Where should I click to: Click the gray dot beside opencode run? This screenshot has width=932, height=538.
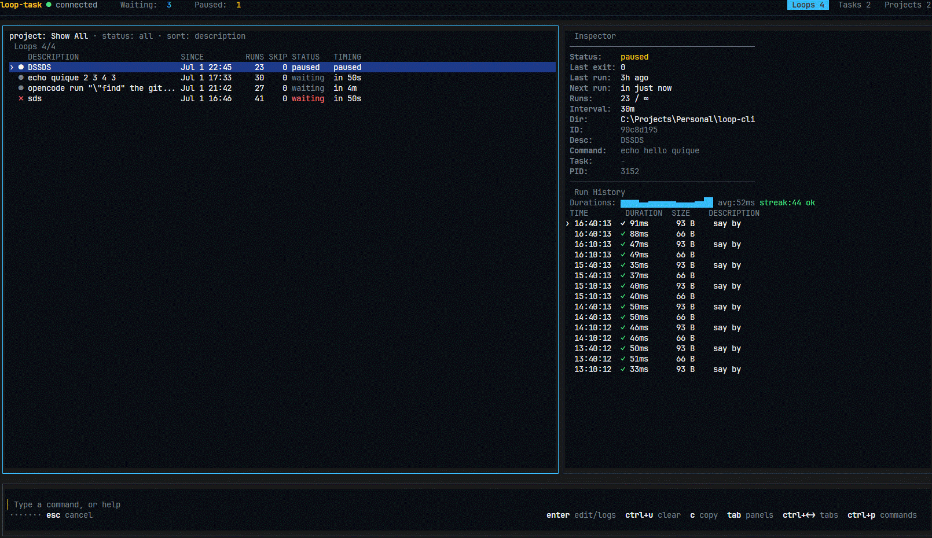21,88
